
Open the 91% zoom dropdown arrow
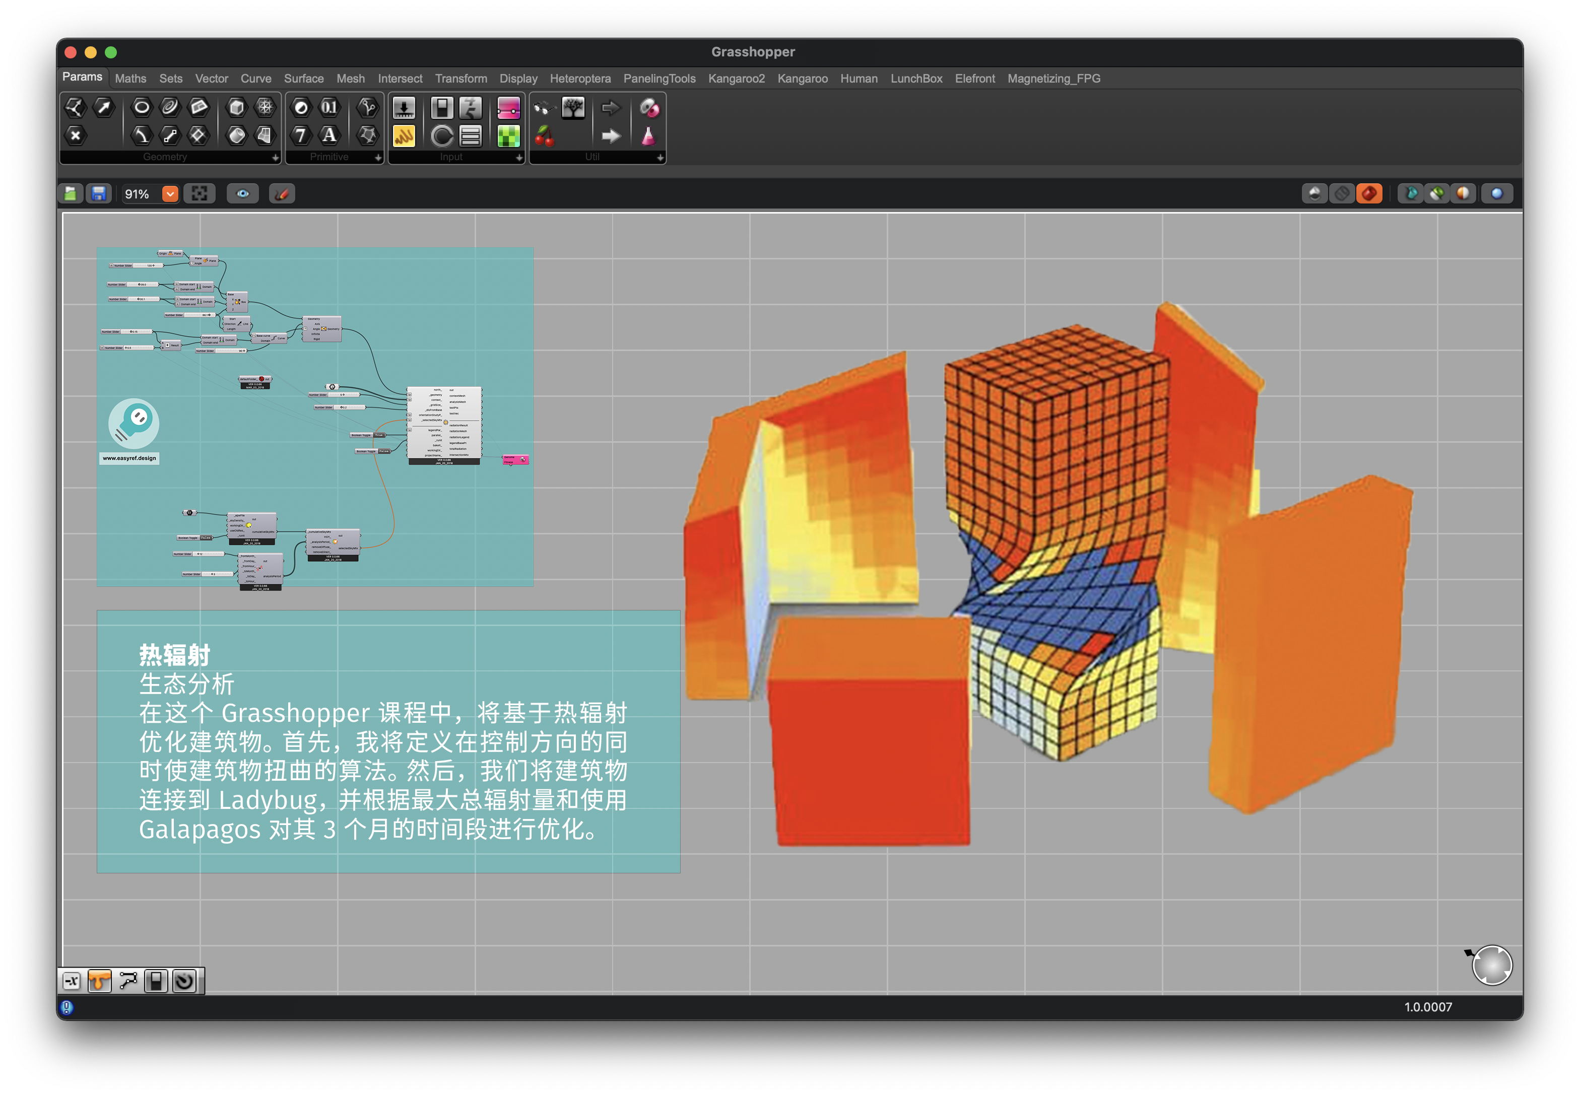(170, 194)
